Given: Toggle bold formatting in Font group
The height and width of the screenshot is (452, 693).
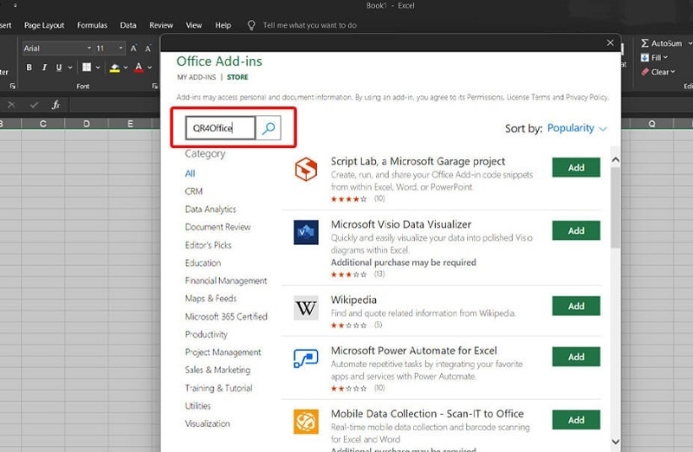Looking at the screenshot, I should click(x=29, y=68).
